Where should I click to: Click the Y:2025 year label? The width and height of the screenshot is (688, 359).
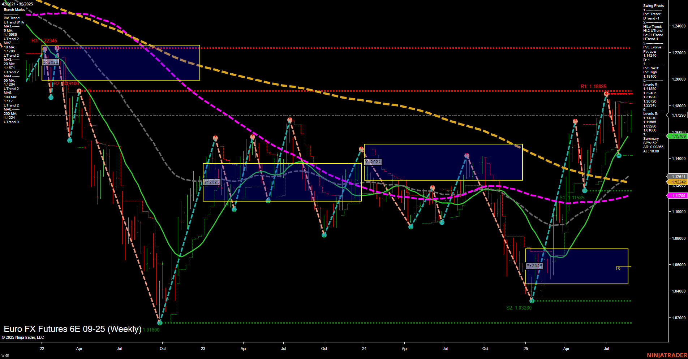tap(534, 265)
